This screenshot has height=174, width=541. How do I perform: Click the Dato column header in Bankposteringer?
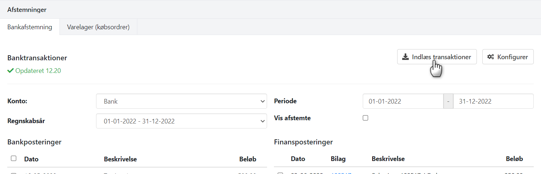pos(31,159)
